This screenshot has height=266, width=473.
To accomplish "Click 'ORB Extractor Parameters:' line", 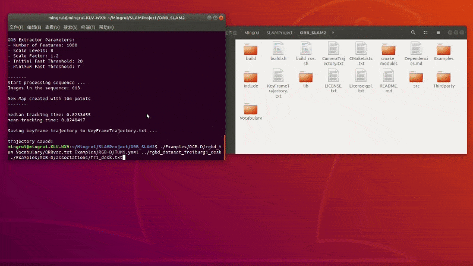I will tap(41, 40).
